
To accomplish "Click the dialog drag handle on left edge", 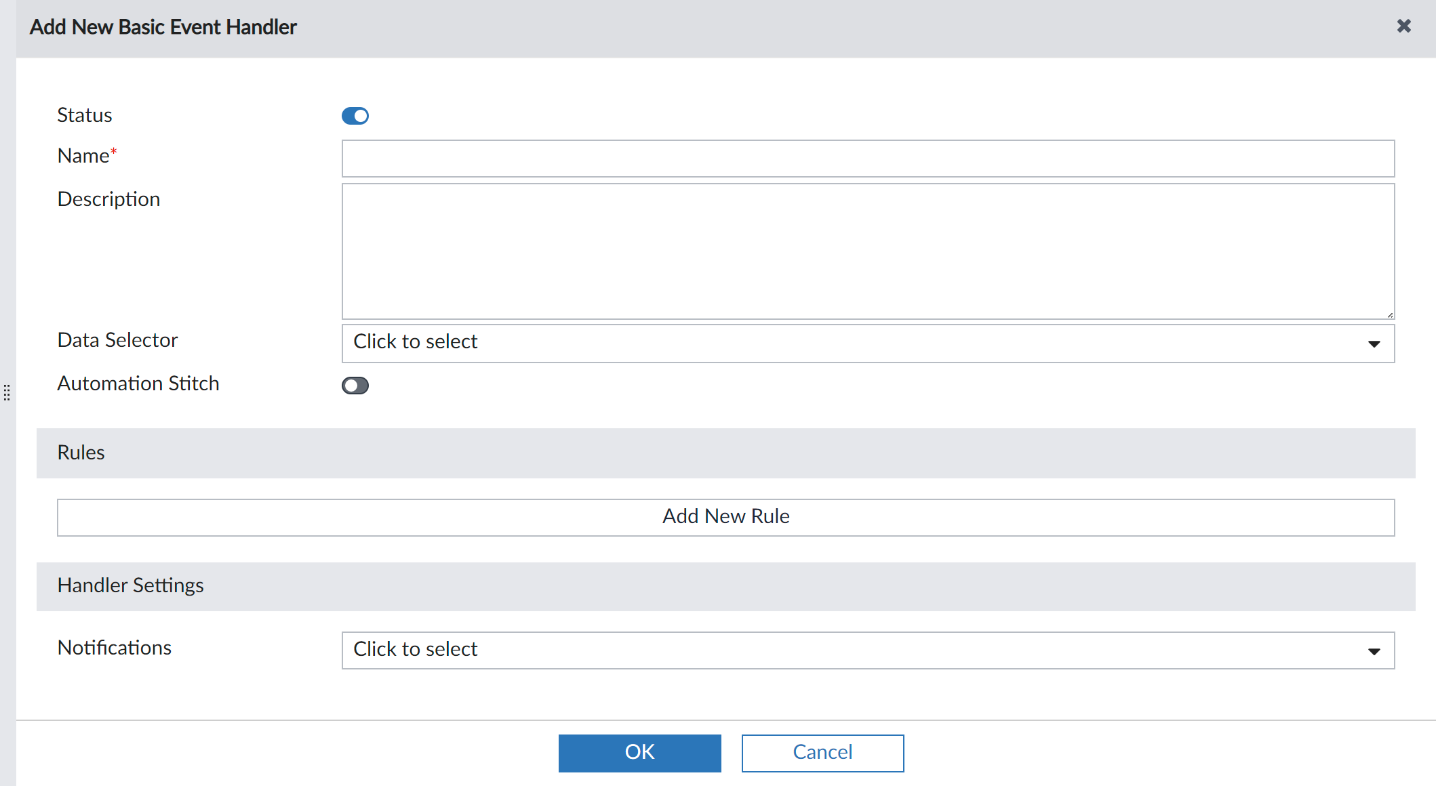I will click(x=7, y=392).
